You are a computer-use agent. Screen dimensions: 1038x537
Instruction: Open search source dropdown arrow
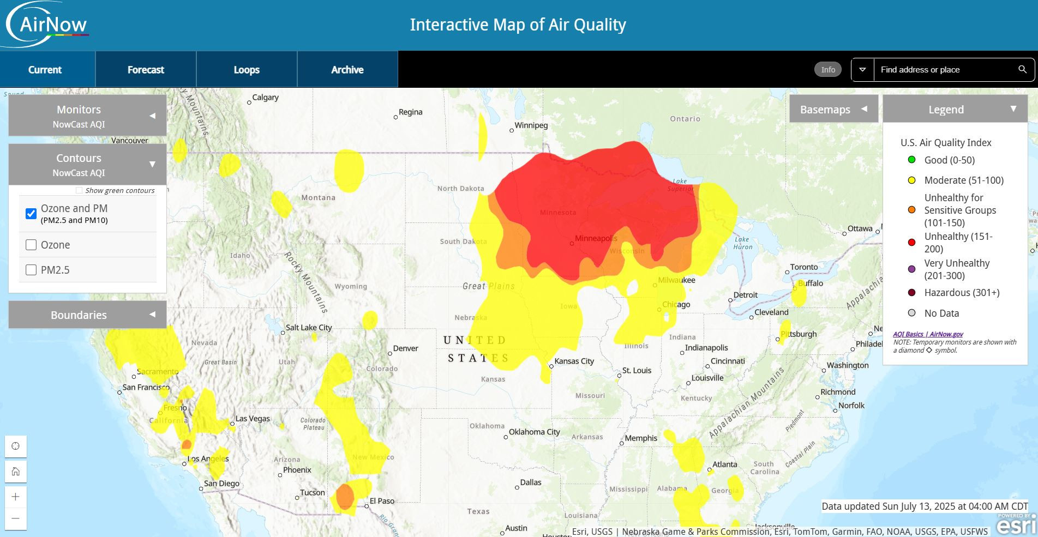863,70
